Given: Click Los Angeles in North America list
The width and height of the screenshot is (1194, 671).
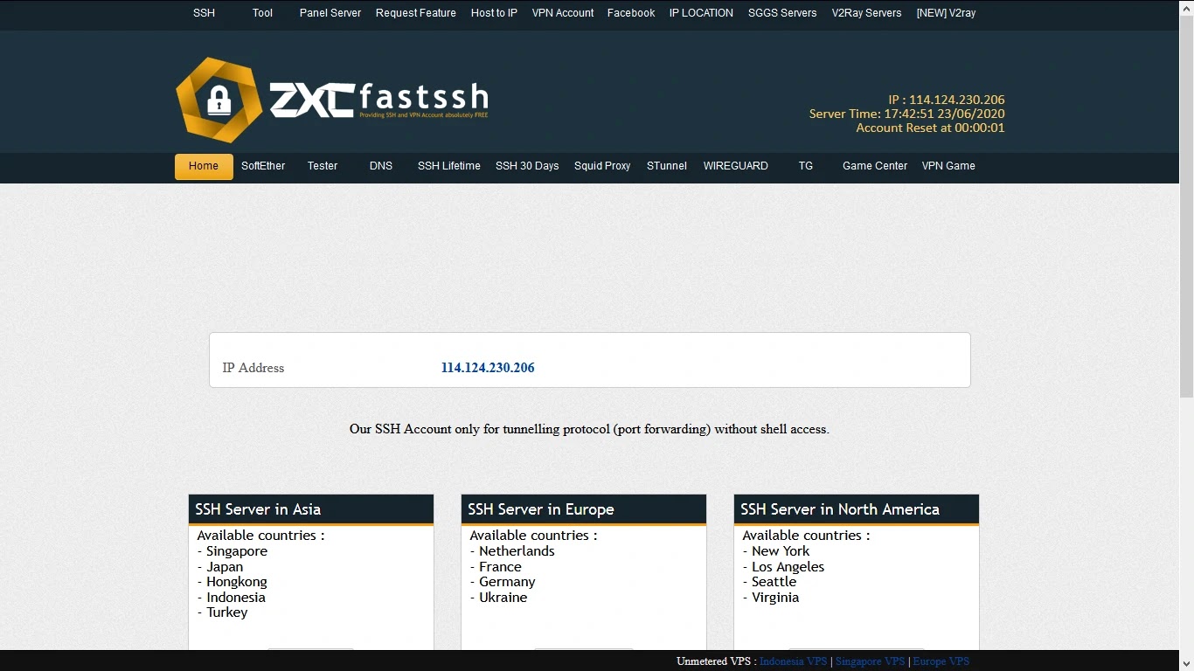Looking at the screenshot, I should [x=788, y=567].
